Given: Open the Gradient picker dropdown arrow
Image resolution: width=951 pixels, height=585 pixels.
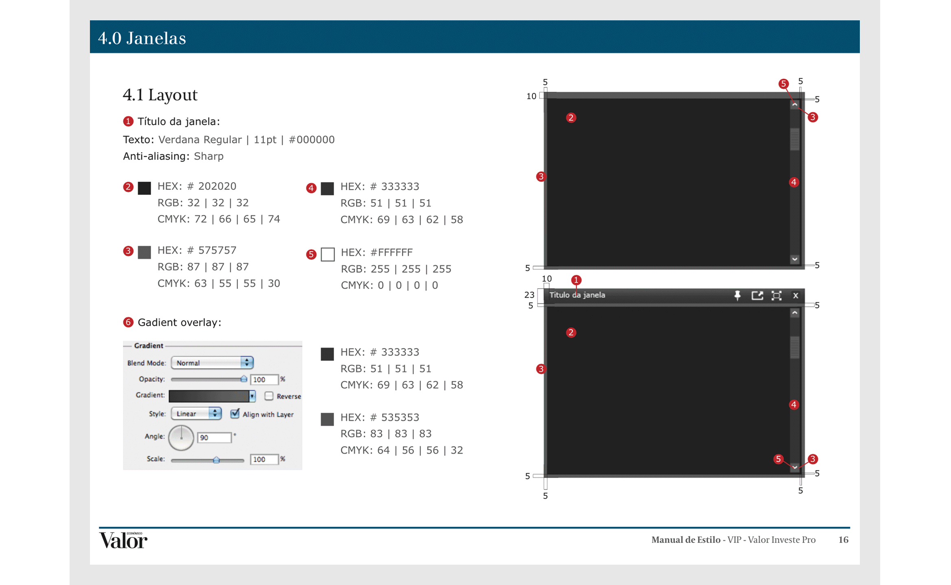Looking at the screenshot, I should tap(252, 396).
